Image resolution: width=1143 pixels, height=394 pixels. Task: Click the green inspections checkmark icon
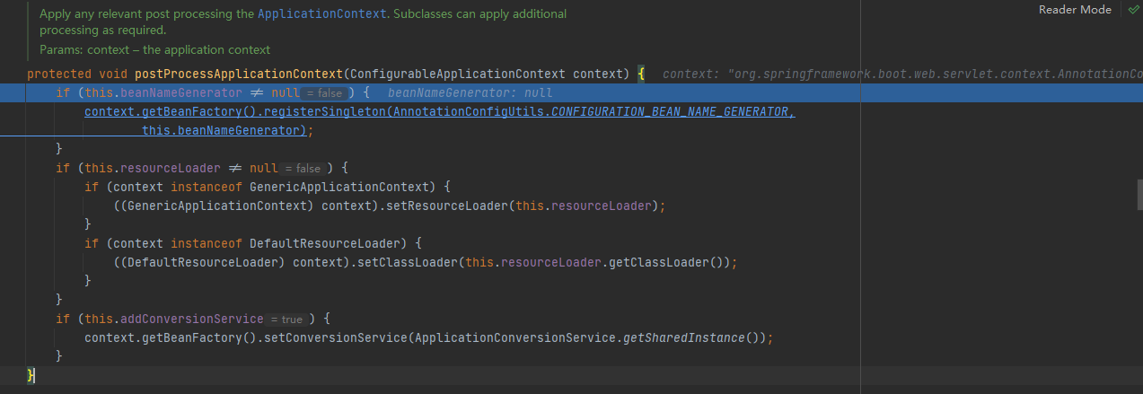[1132, 10]
